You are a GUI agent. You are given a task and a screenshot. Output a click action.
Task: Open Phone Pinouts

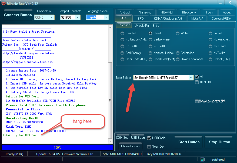click(x=131, y=146)
